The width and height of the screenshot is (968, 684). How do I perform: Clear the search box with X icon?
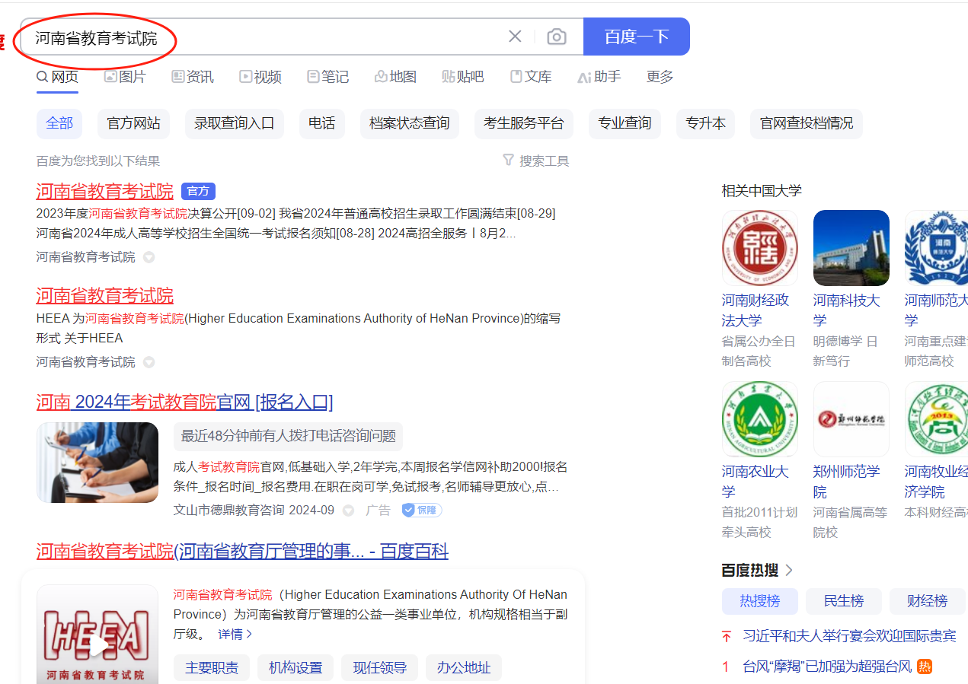click(x=515, y=37)
